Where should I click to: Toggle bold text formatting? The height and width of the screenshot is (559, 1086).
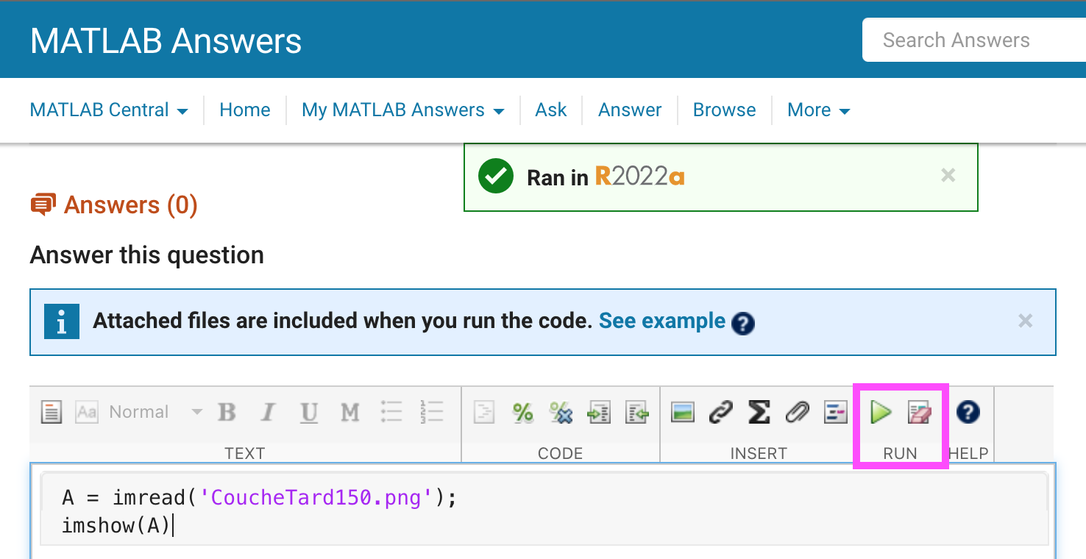tap(227, 412)
